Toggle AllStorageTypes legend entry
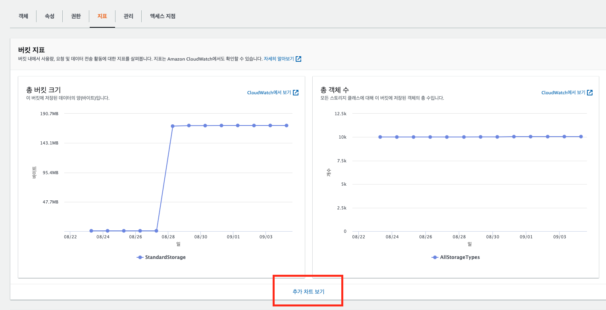 [456, 257]
